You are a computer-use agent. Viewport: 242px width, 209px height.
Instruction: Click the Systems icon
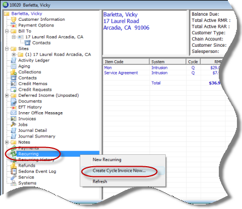point(14,183)
